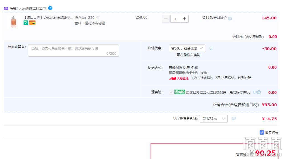Image resolution: width=284 pixels, height=159 pixels.
Task: Click the Tmall store cat icon
Action: tap(6, 8)
